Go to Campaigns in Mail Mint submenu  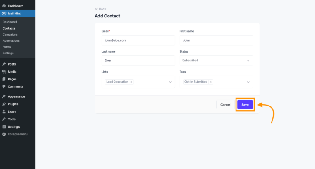[x=10, y=35]
